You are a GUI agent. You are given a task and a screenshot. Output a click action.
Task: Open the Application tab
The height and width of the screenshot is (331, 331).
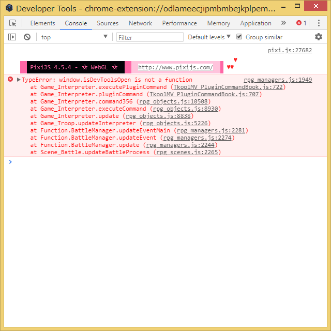(255, 23)
